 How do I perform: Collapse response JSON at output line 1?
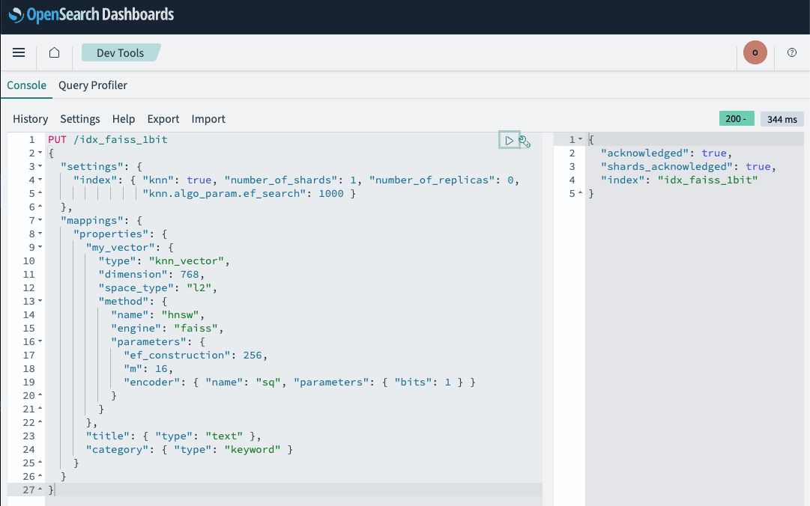tap(580, 139)
